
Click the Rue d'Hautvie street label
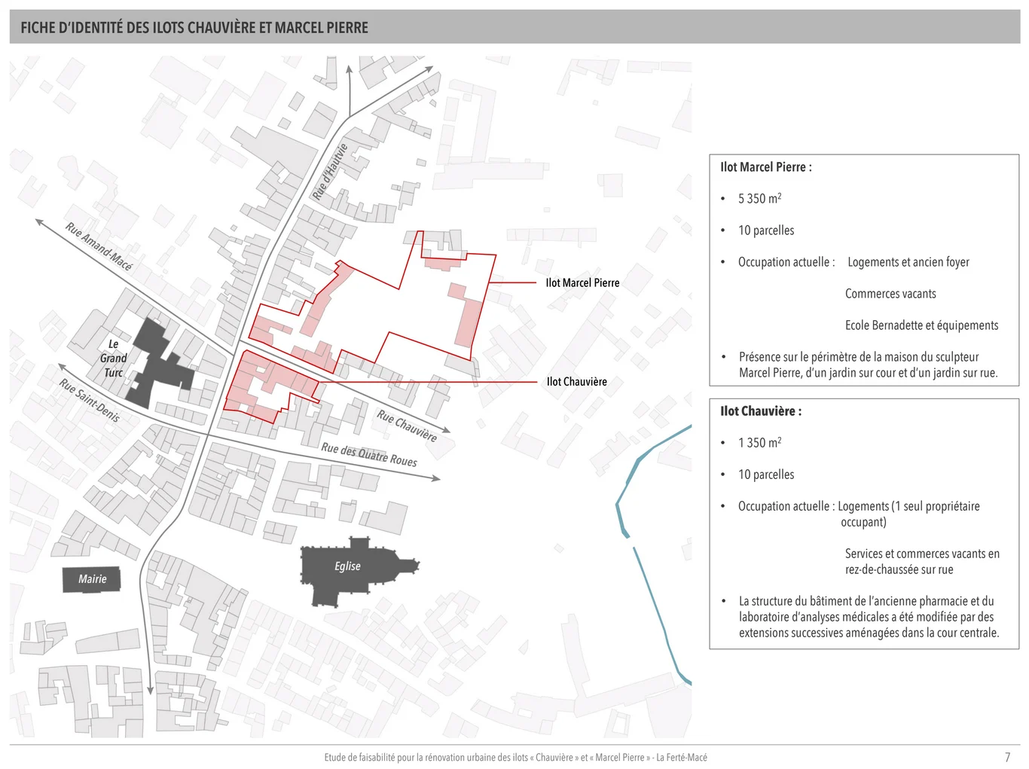330,172
